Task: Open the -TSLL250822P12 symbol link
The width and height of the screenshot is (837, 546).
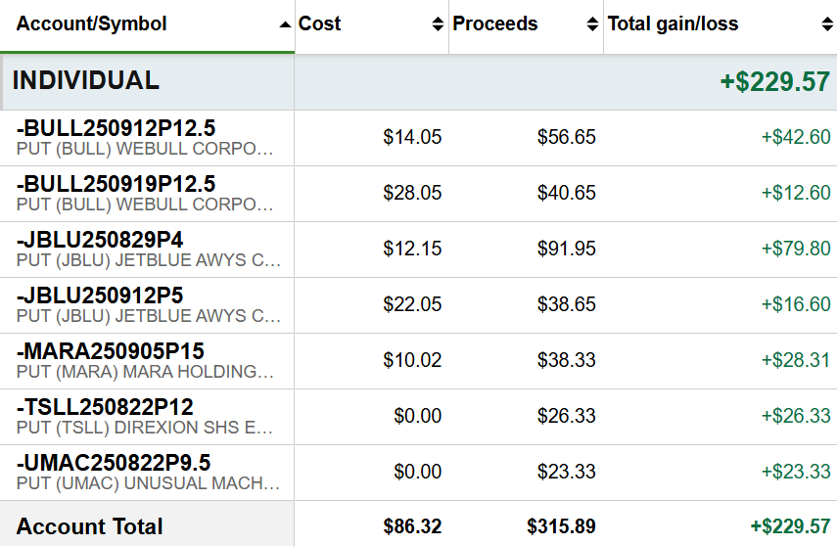Action: 105,407
